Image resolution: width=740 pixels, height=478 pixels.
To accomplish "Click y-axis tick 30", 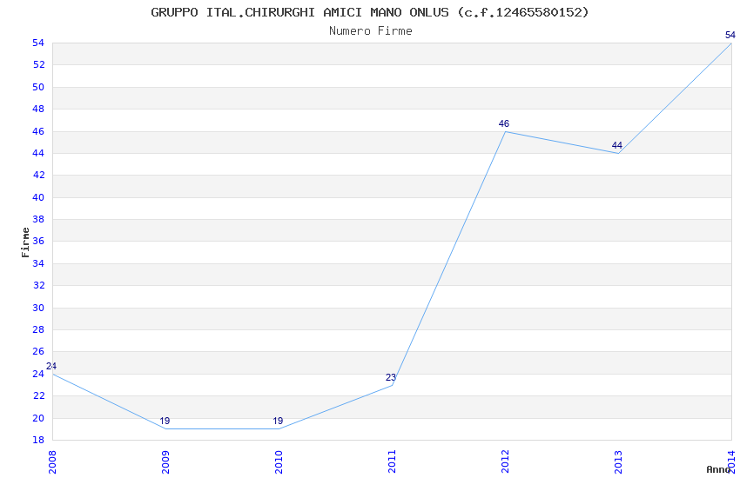I will coord(38,308).
